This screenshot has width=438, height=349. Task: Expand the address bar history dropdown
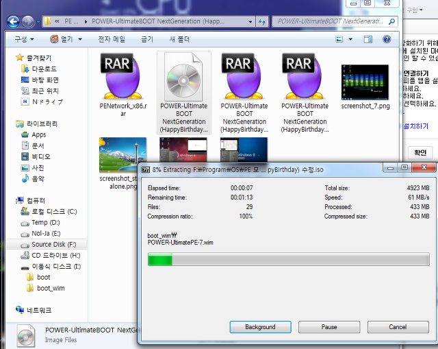click(x=250, y=21)
